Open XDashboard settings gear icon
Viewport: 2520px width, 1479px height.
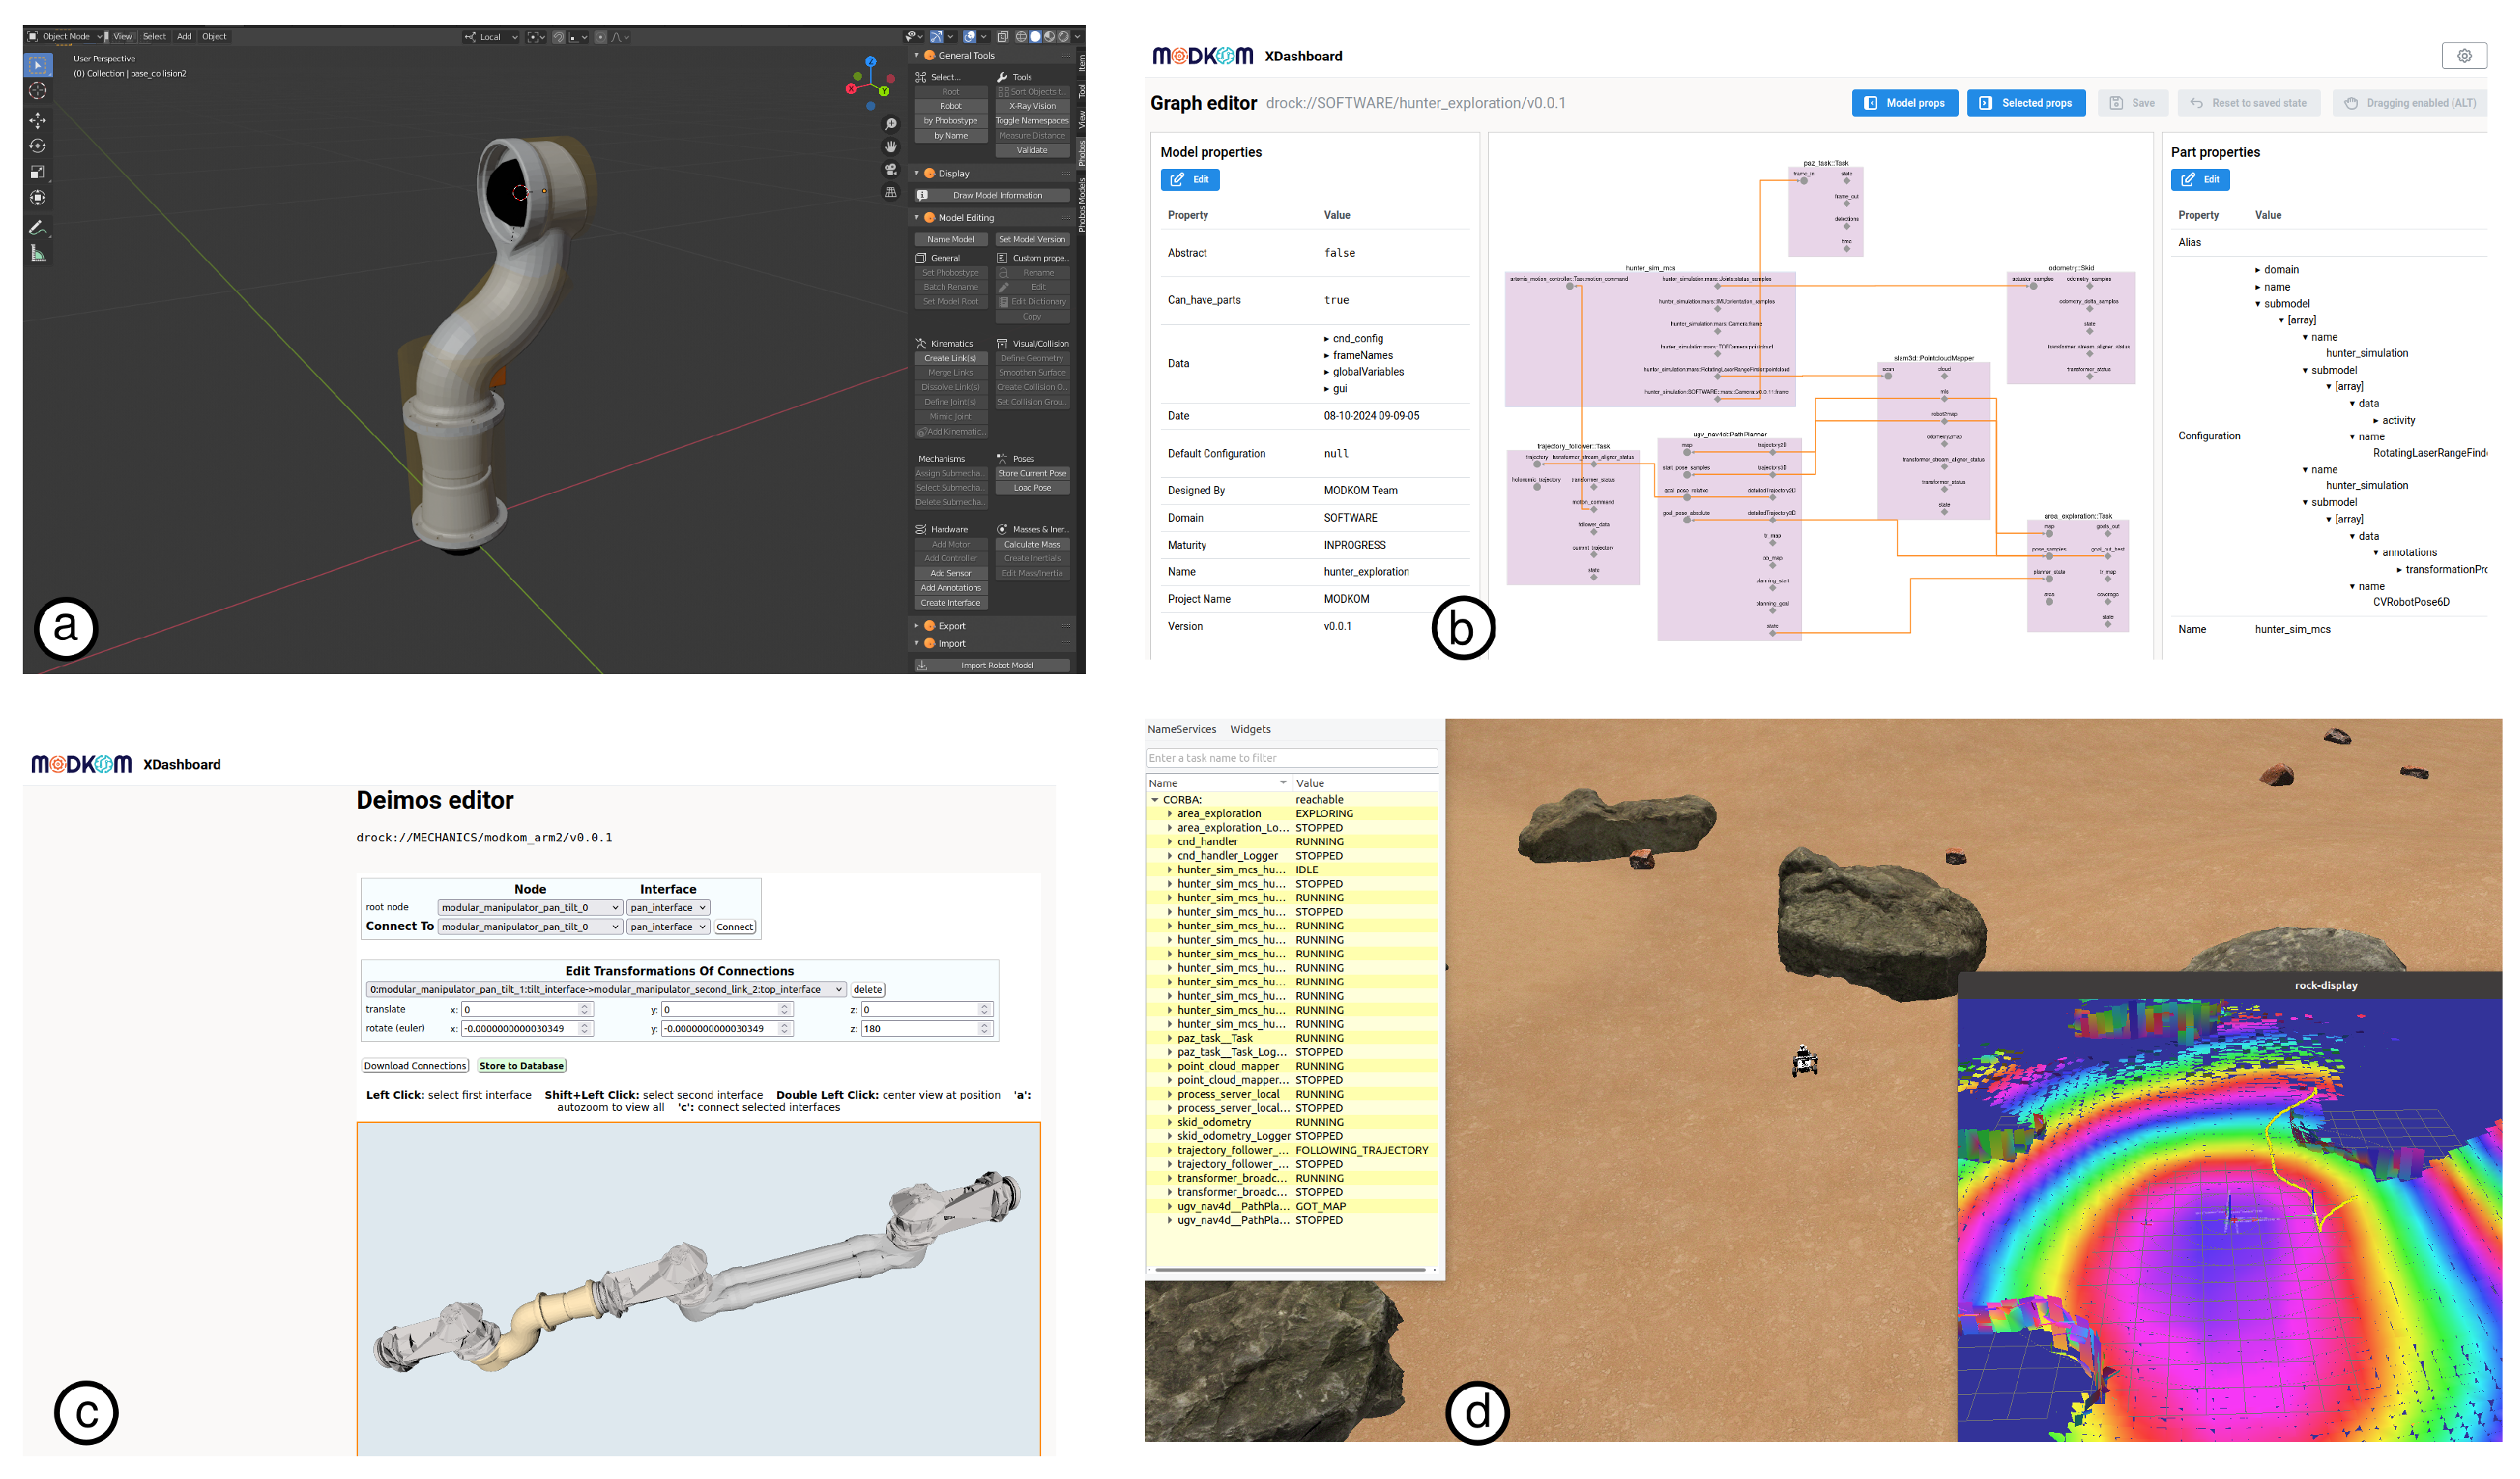2463,56
